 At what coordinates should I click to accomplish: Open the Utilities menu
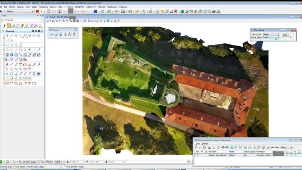tap(34, 7)
